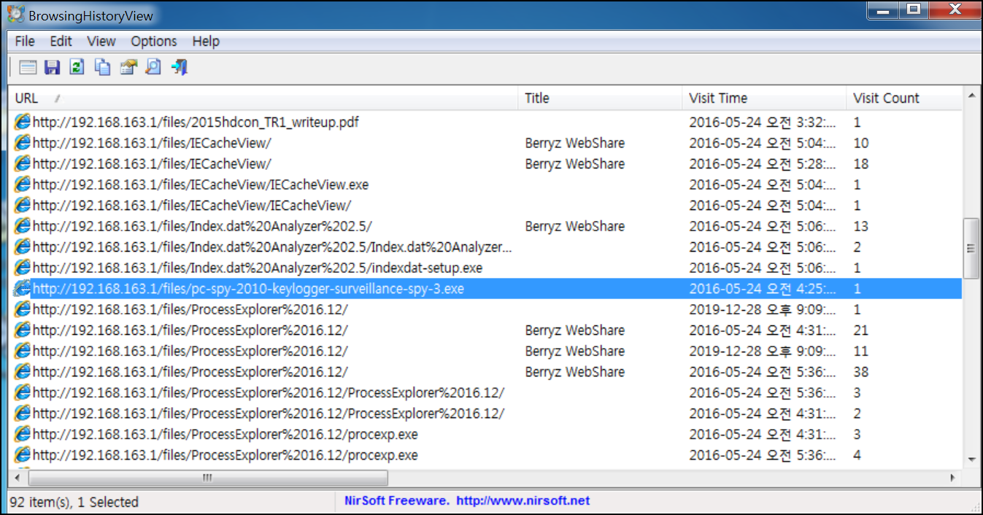Click the vertical scrollbar down arrow
The height and width of the screenshot is (515, 983).
(971, 459)
